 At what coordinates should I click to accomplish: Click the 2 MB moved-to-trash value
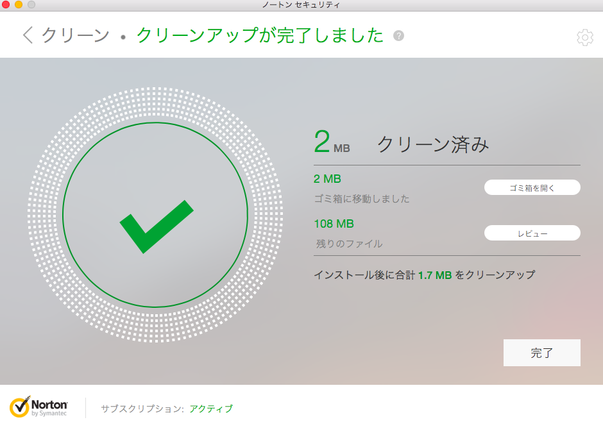point(327,179)
